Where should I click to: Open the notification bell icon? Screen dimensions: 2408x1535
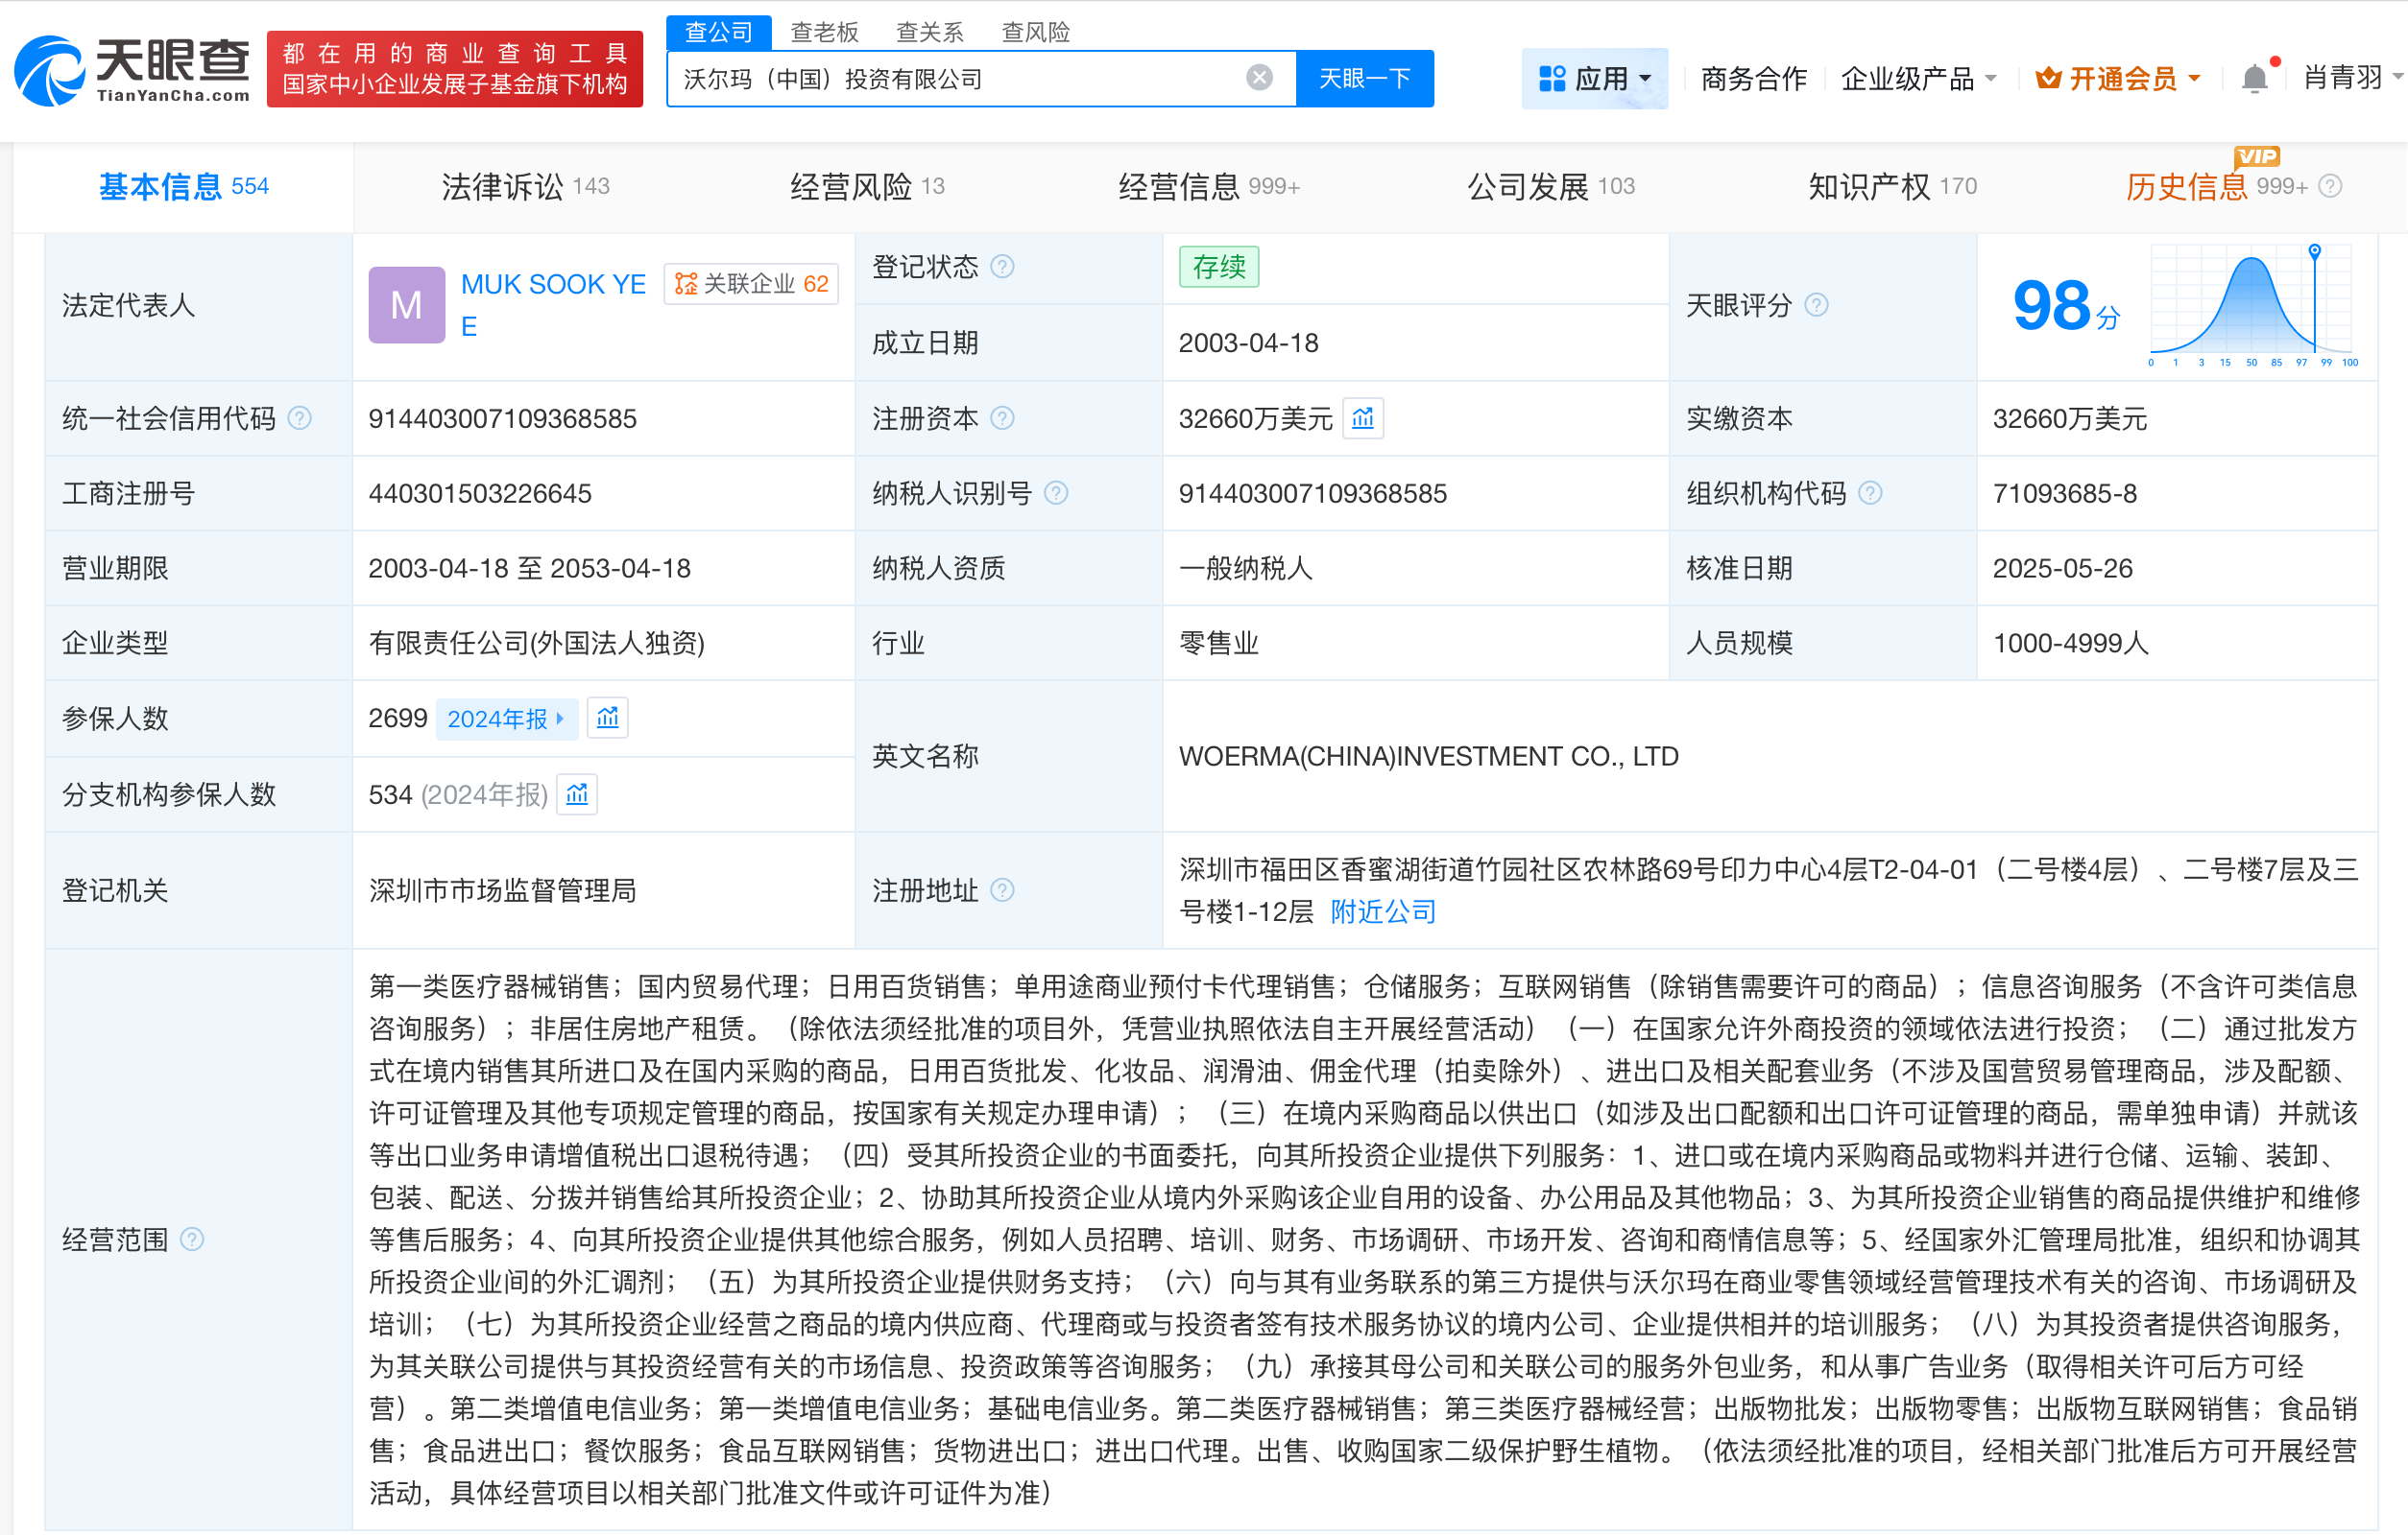2253,77
